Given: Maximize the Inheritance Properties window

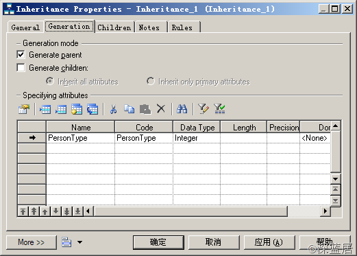Looking at the screenshot, I should [x=335, y=9].
